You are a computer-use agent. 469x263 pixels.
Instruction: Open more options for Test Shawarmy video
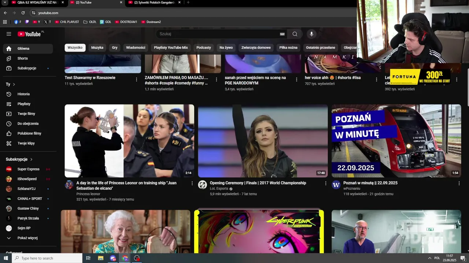(x=136, y=79)
